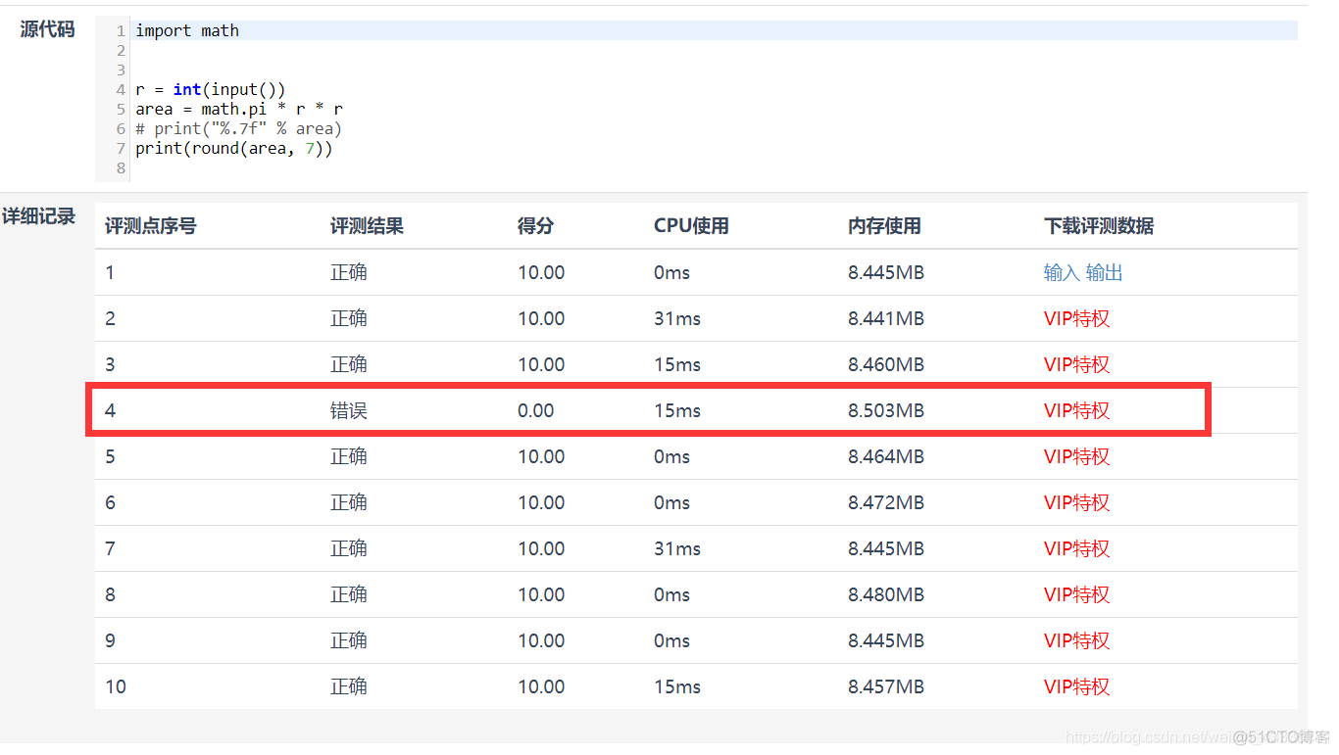Click the 评测结果 column header
Screen dimensions: 1339x755
click(367, 226)
